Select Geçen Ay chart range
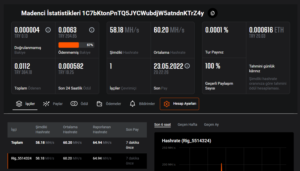300x171 pixels. click(211, 124)
